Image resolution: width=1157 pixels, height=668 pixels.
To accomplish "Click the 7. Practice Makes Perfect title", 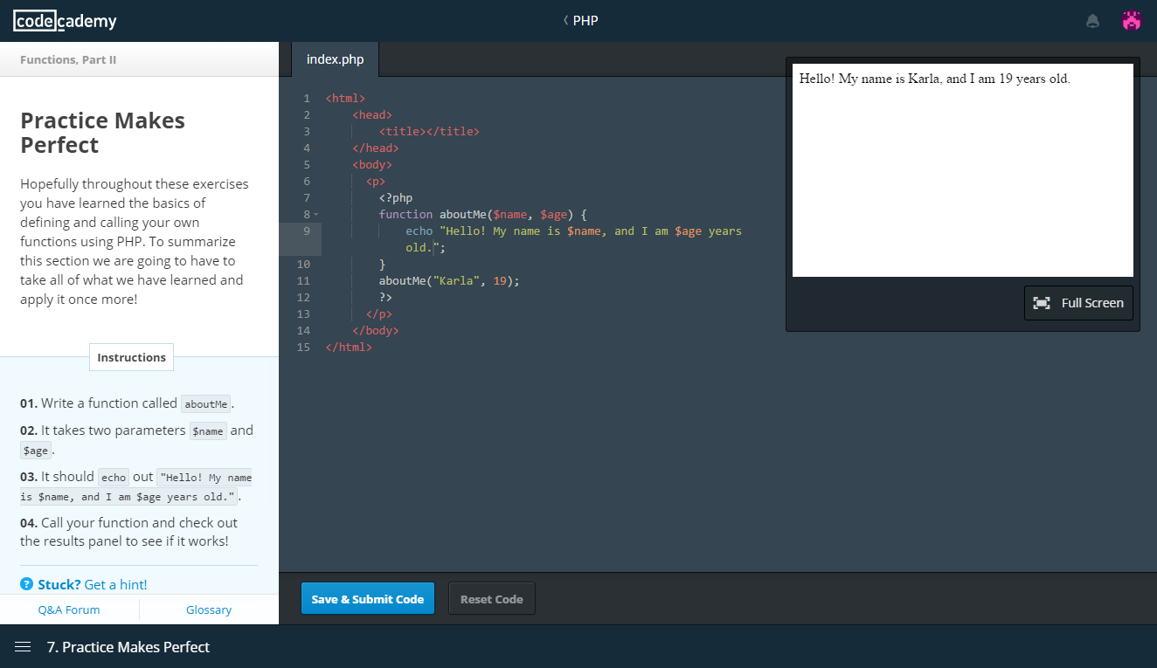I will pyautogui.click(x=128, y=647).
